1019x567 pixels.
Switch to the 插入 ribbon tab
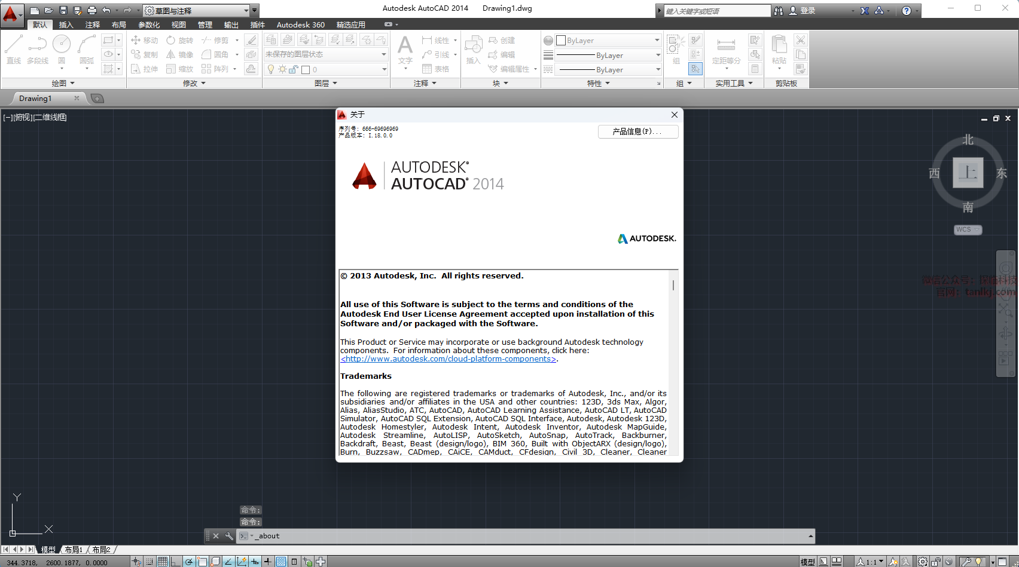pyautogui.click(x=66, y=24)
